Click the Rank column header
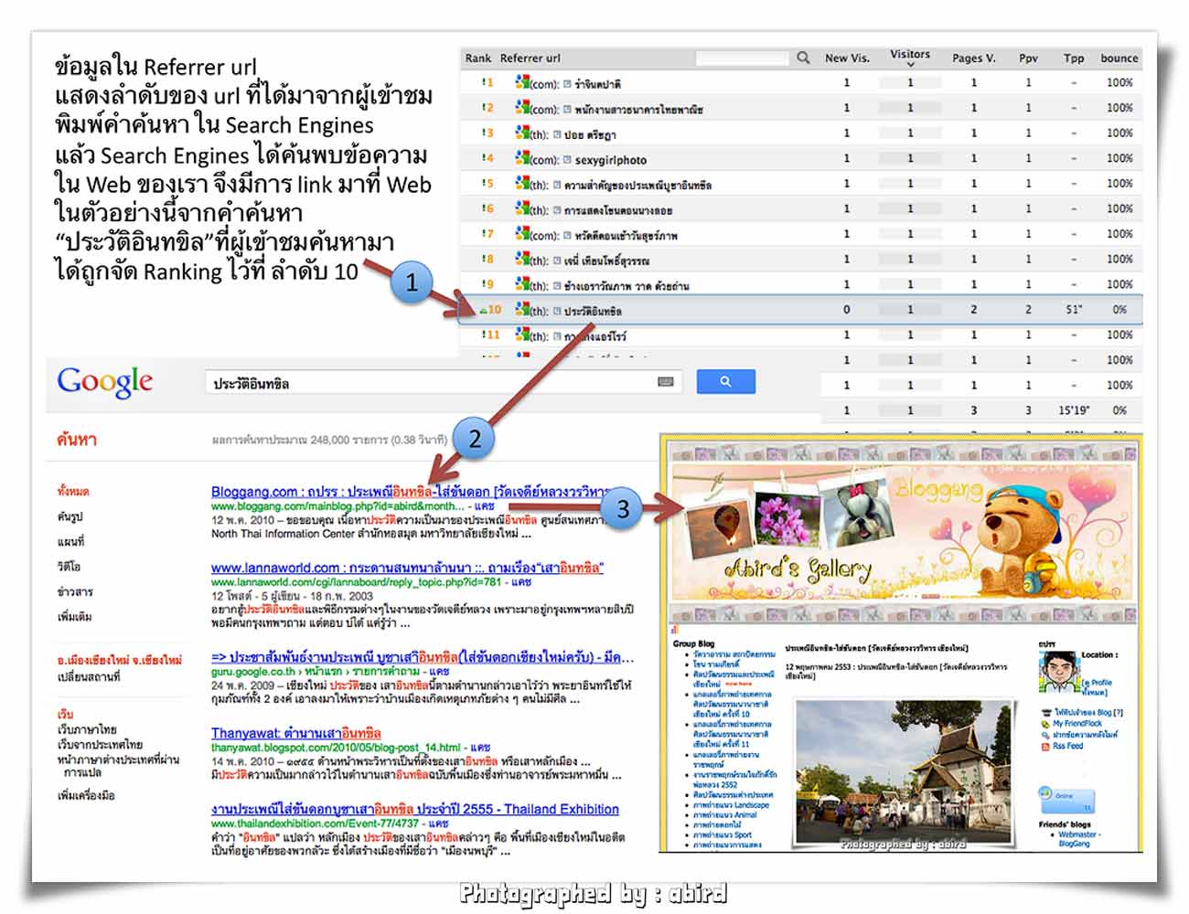Image resolution: width=1189 pixels, height=914 pixels. point(478,58)
